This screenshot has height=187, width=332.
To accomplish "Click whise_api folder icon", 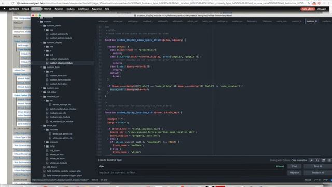I will [45, 126].
